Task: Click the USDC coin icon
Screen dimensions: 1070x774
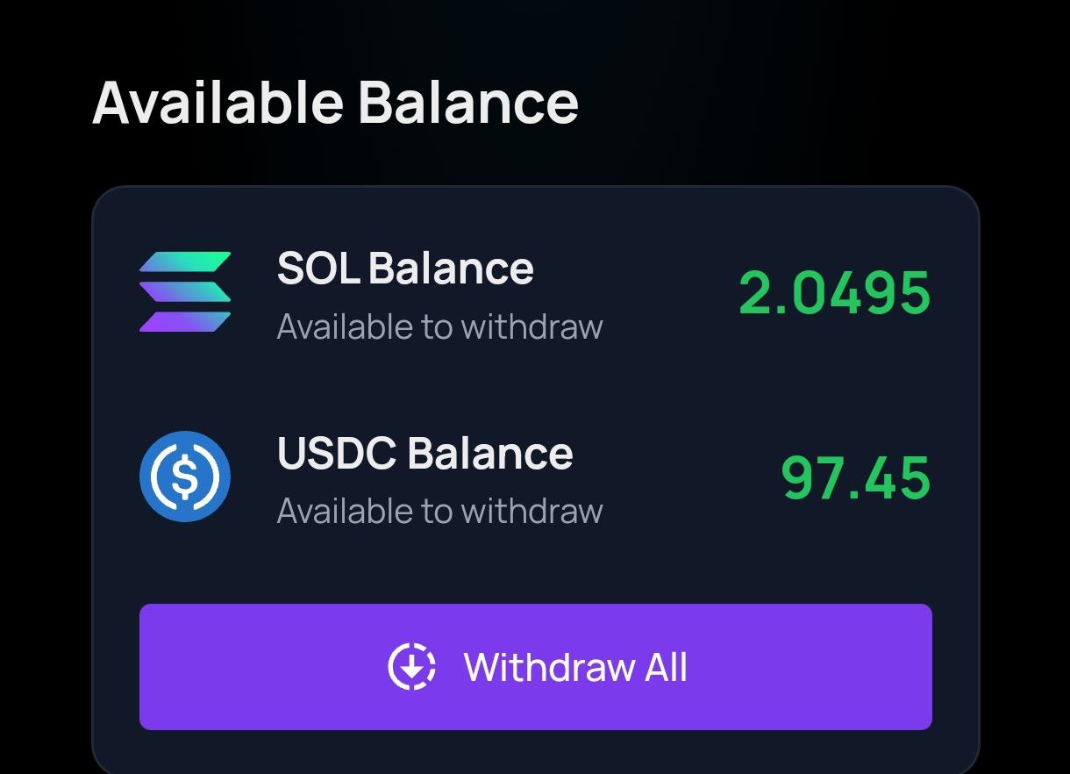Action: point(185,477)
